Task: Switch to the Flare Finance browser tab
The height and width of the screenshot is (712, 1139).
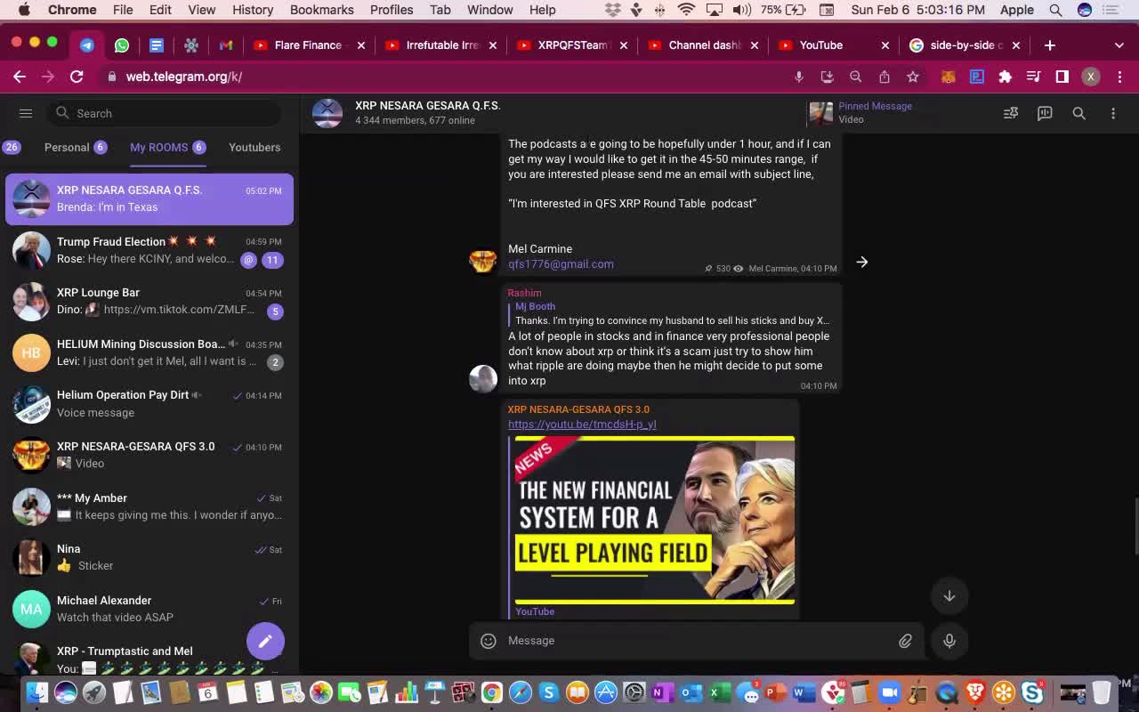Action: (x=308, y=45)
